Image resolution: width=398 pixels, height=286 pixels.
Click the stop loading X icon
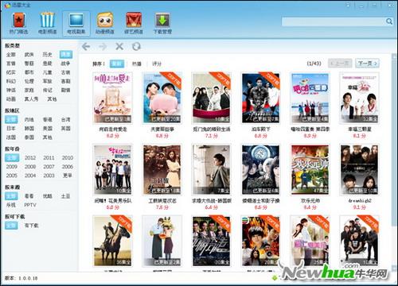119,47
